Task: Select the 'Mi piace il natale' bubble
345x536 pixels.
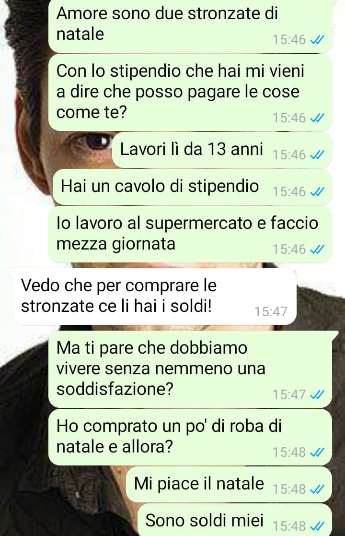Action: tap(229, 484)
